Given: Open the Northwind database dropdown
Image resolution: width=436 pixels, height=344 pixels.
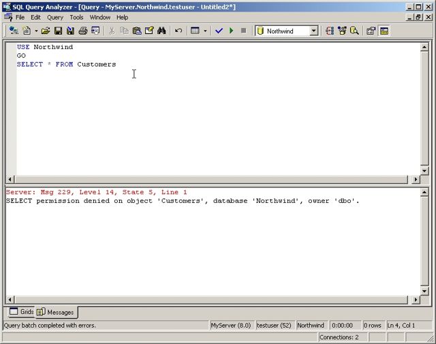Looking at the screenshot, I should (x=313, y=31).
